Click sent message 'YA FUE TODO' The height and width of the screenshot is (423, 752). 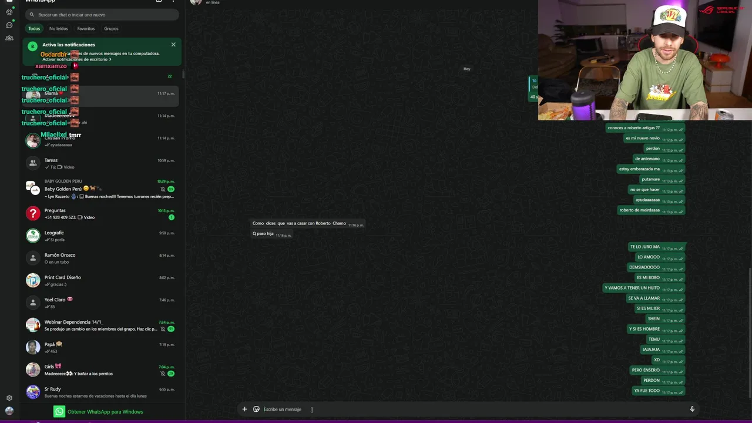pyautogui.click(x=659, y=391)
